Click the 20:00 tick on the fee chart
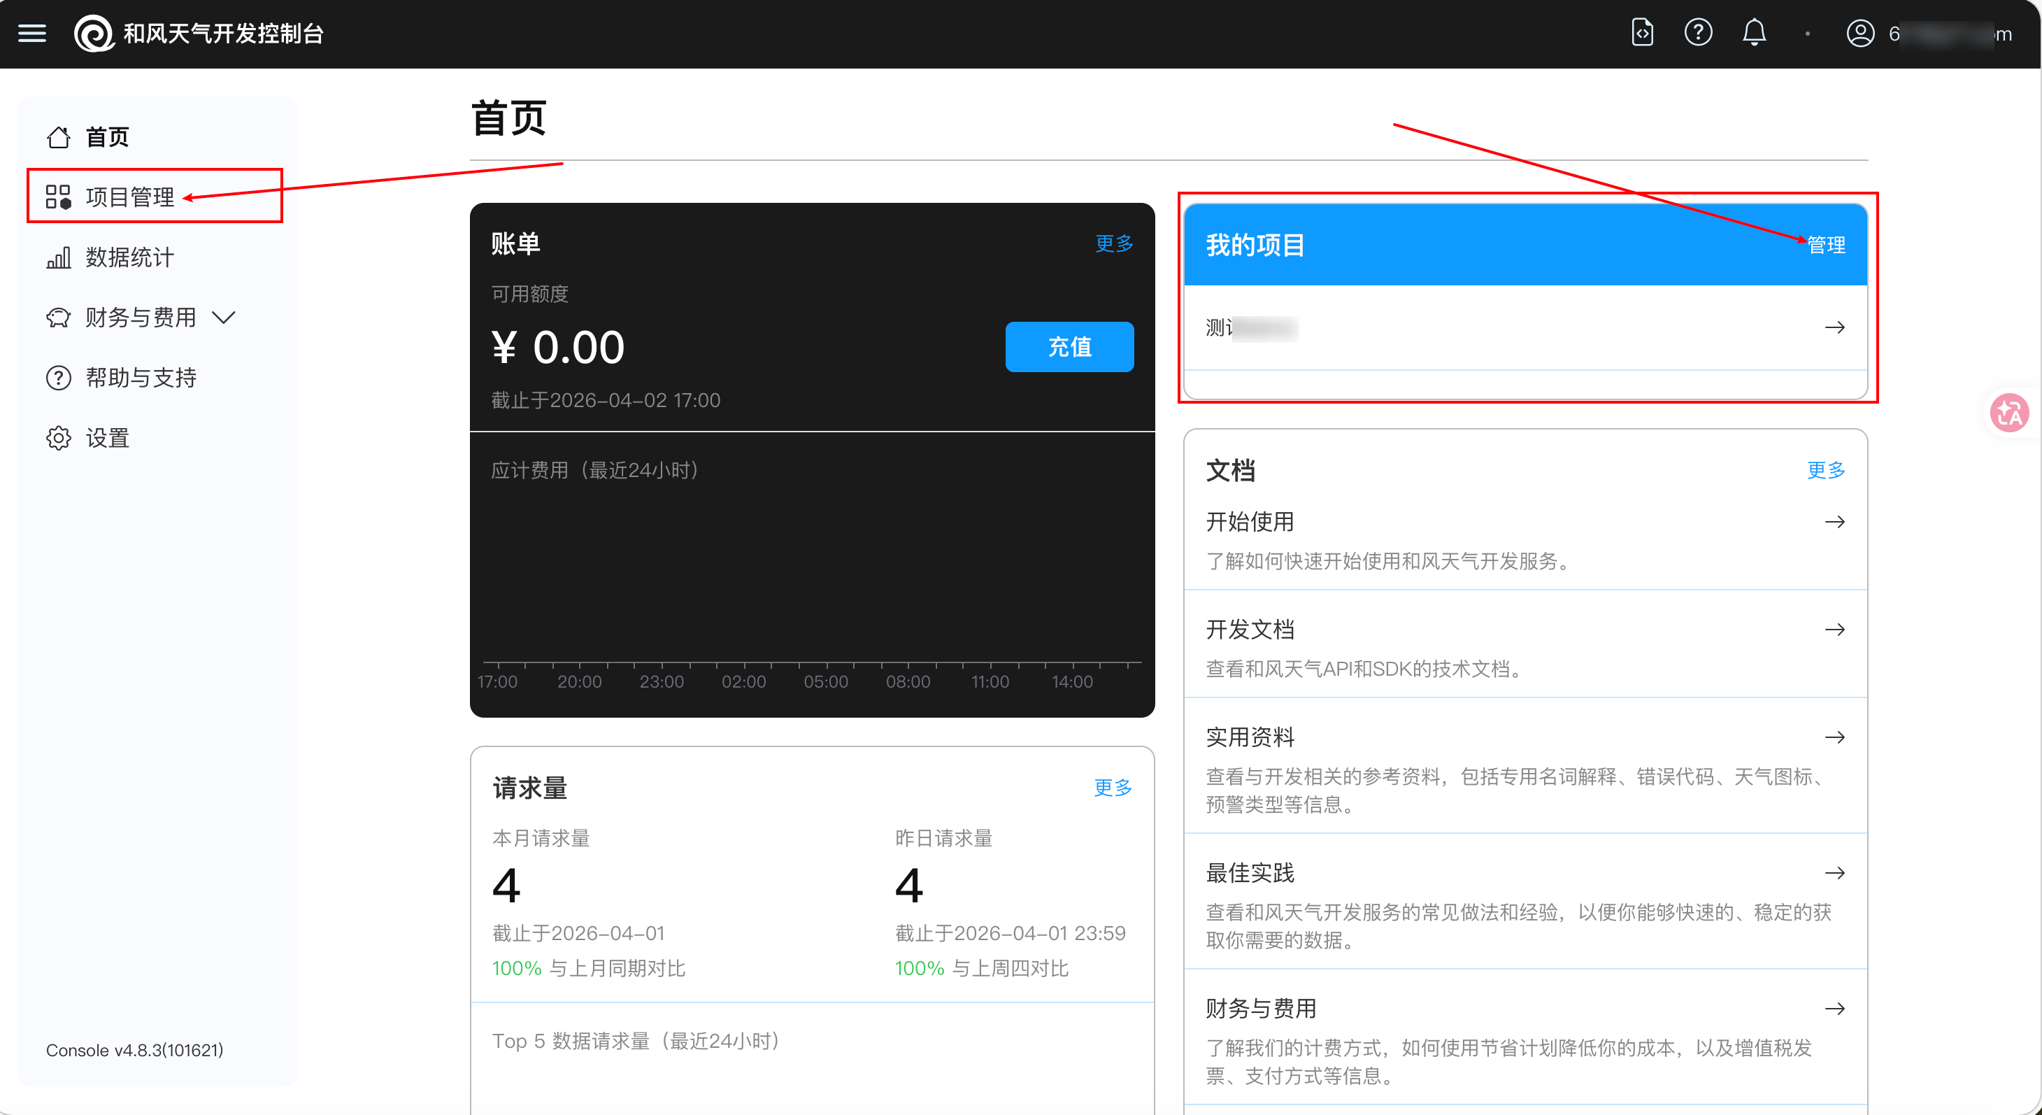Screen dimensions: 2042x1115 click(x=580, y=682)
